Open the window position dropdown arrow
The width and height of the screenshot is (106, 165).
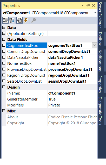point(83,5)
